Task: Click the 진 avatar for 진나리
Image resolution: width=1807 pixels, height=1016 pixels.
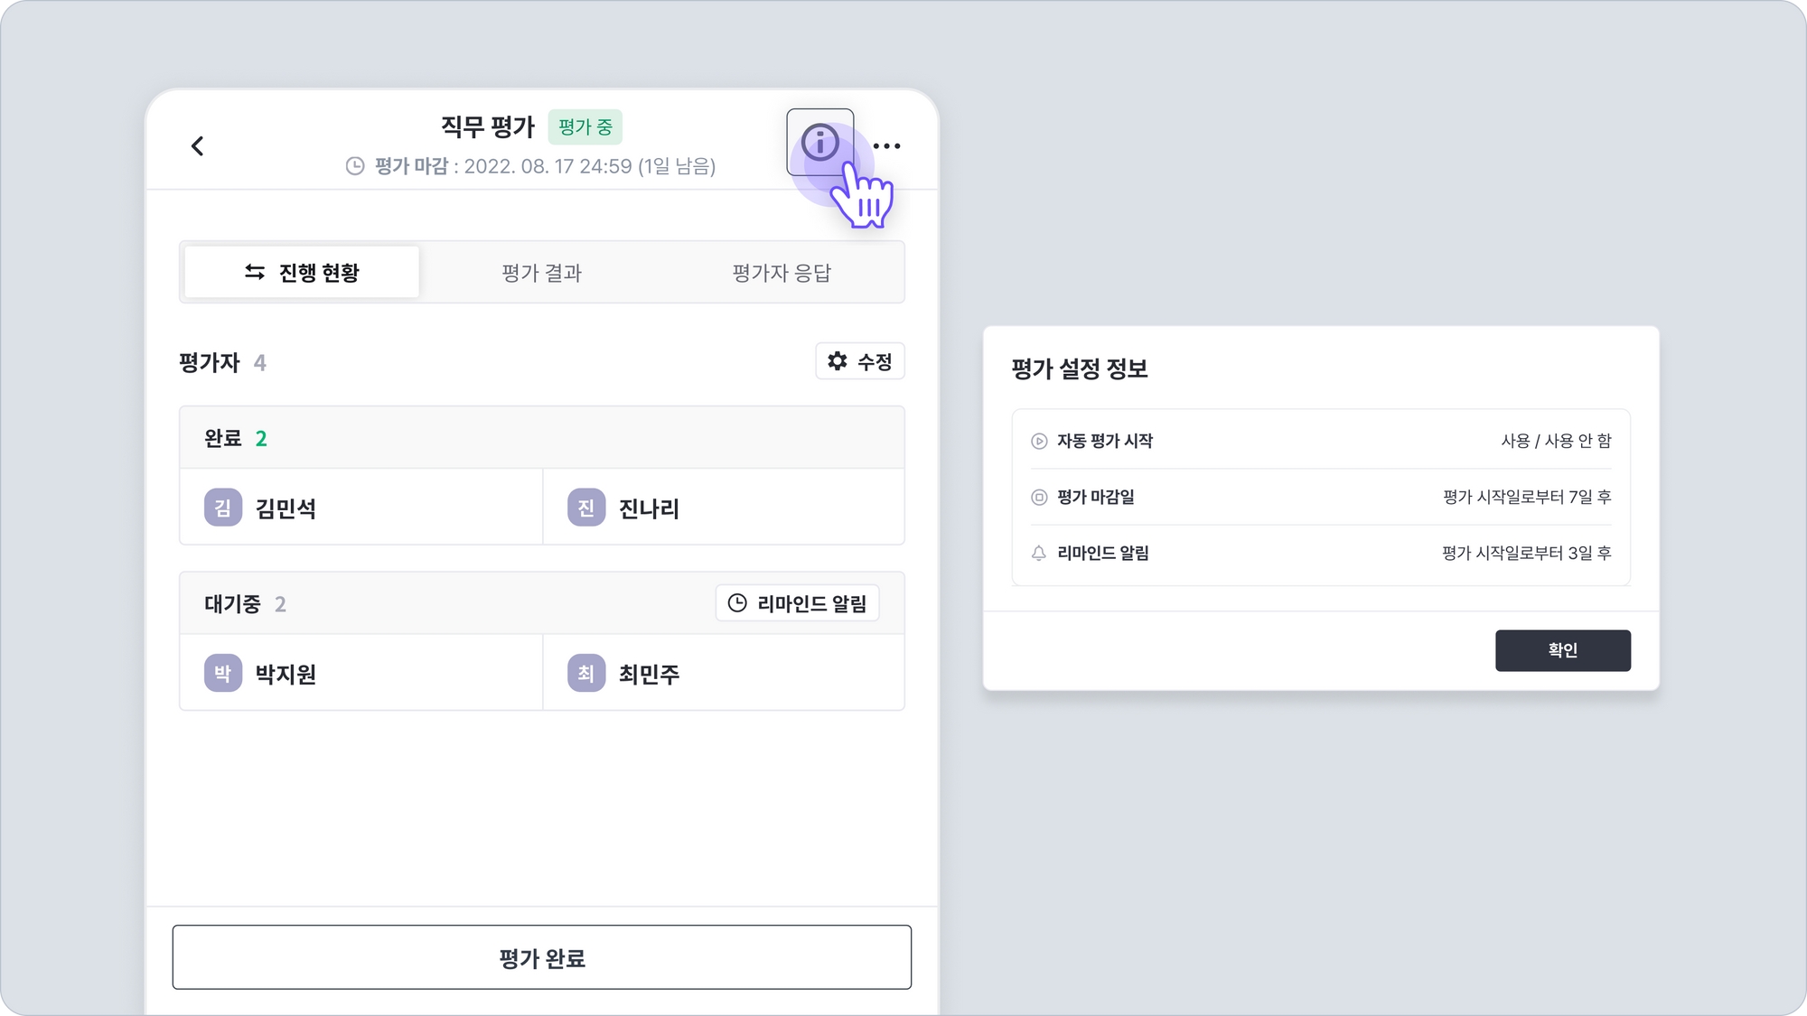Action: coord(585,508)
